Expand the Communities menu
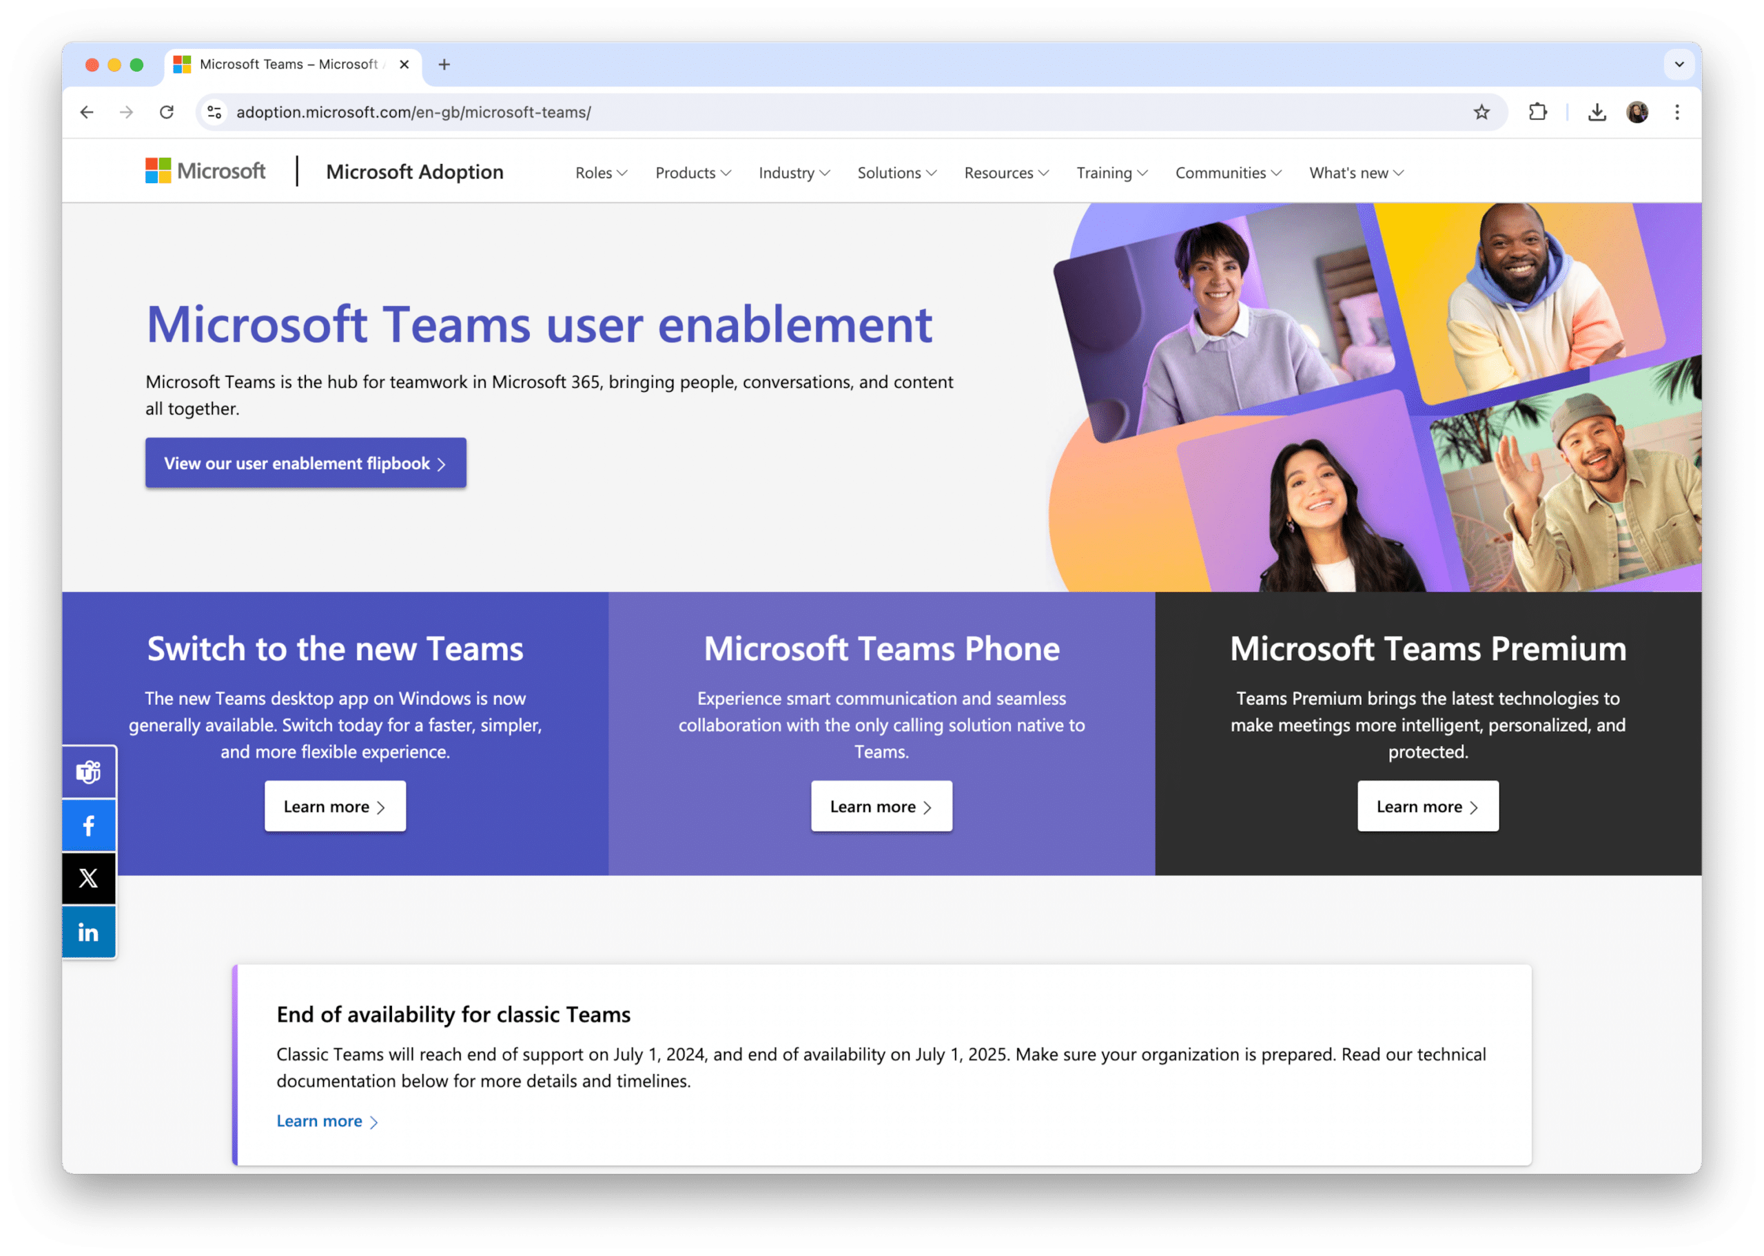The width and height of the screenshot is (1764, 1256). click(x=1228, y=172)
